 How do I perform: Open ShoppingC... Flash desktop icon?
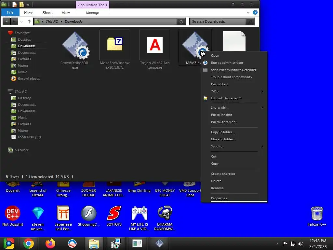(x=88, y=213)
